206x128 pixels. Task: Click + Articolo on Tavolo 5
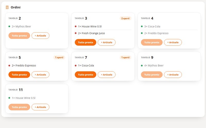coord(40,75)
